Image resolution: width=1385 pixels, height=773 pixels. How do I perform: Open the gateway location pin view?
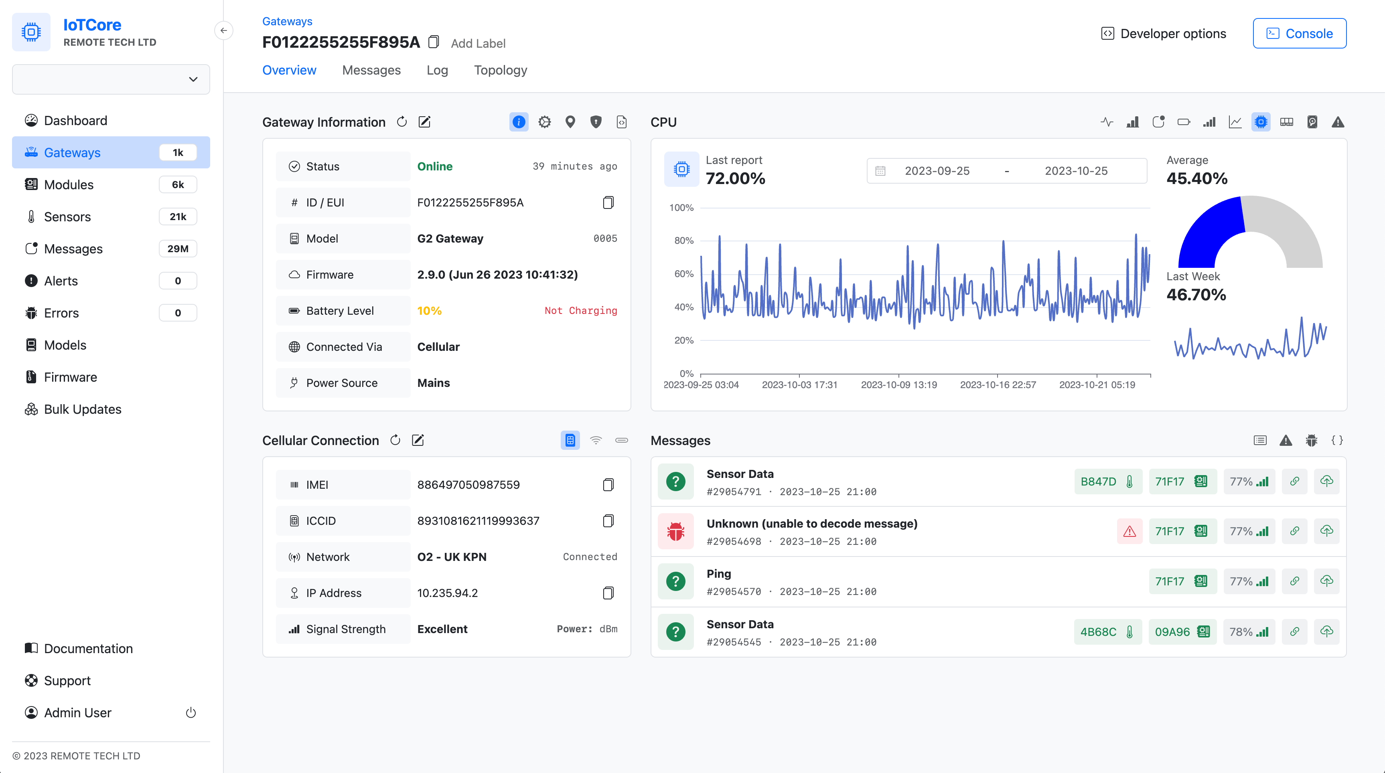pos(570,122)
